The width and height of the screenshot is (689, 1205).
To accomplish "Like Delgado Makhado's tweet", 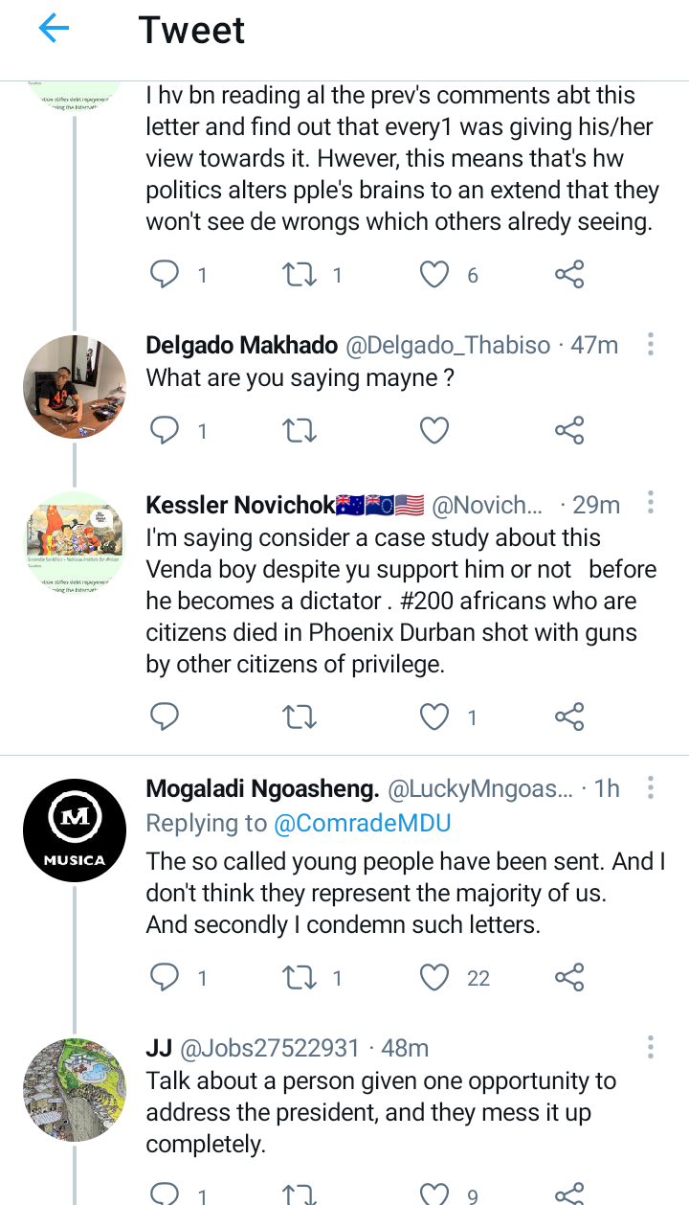I will tap(434, 431).
